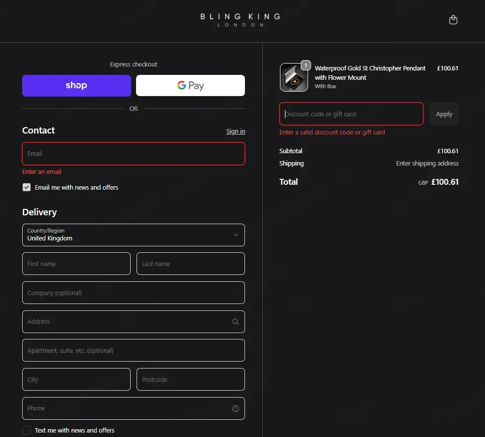Click the Company (optional) field
485x437 pixels.
[x=134, y=293]
